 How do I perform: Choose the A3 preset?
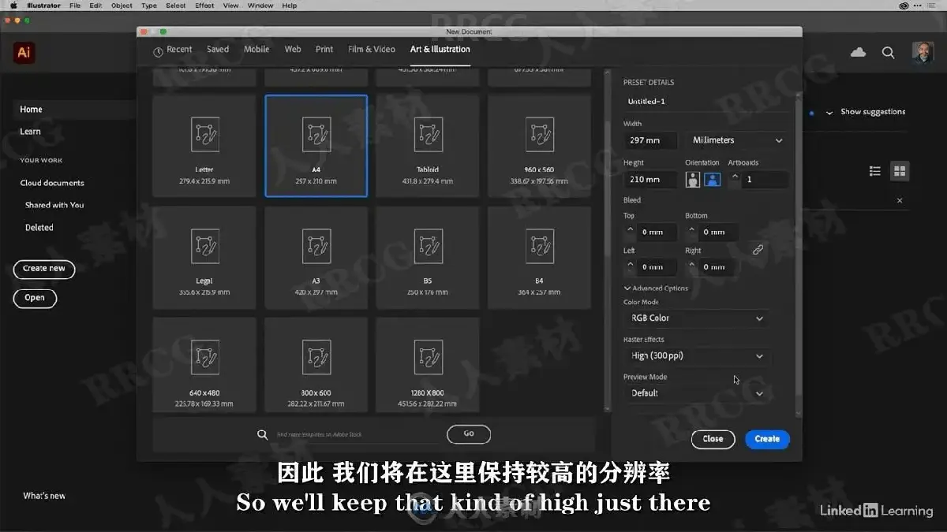point(316,257)
